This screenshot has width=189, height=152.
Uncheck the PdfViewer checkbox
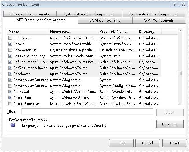pyautogui.click(x=10, y=74)
